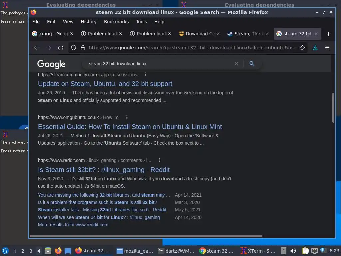341x256 pixels.
Task: Open the tracking protection shield icon
Action: (x=74, y=48)
